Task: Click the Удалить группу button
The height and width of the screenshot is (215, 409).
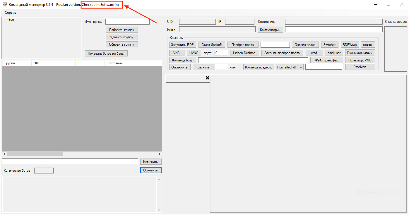Action: (x=121, y=37)
